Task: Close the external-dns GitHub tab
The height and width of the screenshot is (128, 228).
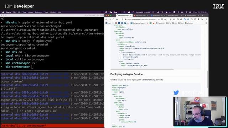Action: coord(131,15)
